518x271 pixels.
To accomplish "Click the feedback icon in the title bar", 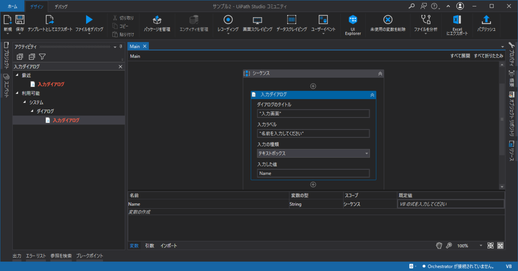I will [x=423, y=6].
